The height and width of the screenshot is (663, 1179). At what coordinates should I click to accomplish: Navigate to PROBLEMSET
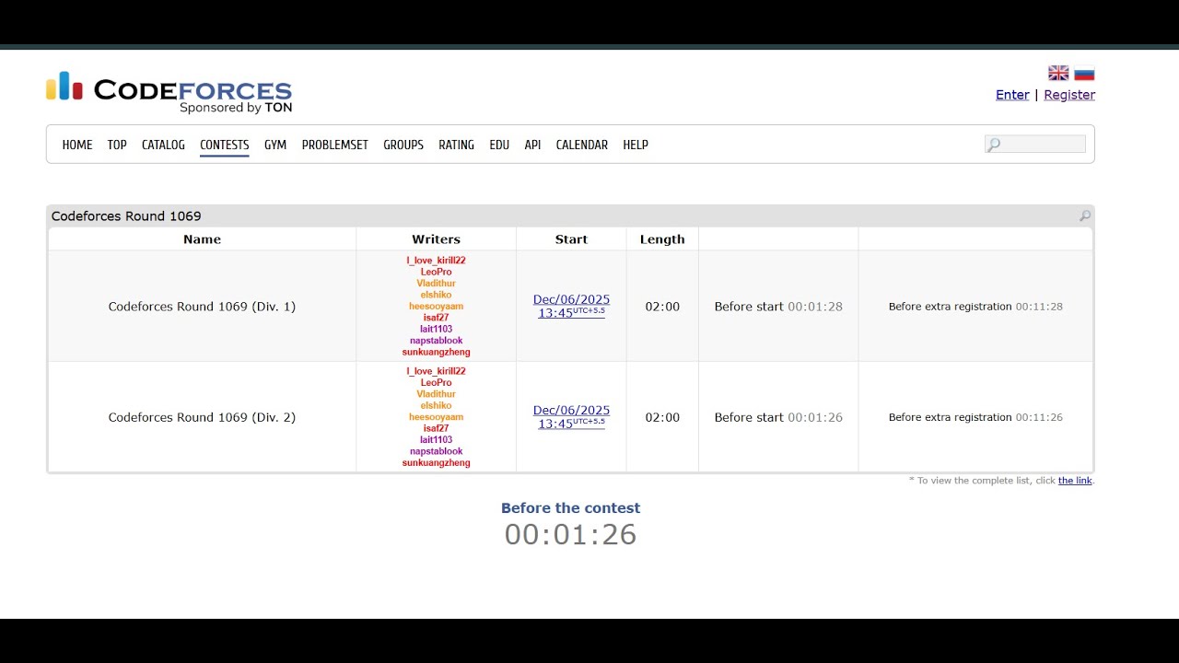pos(335,145)
